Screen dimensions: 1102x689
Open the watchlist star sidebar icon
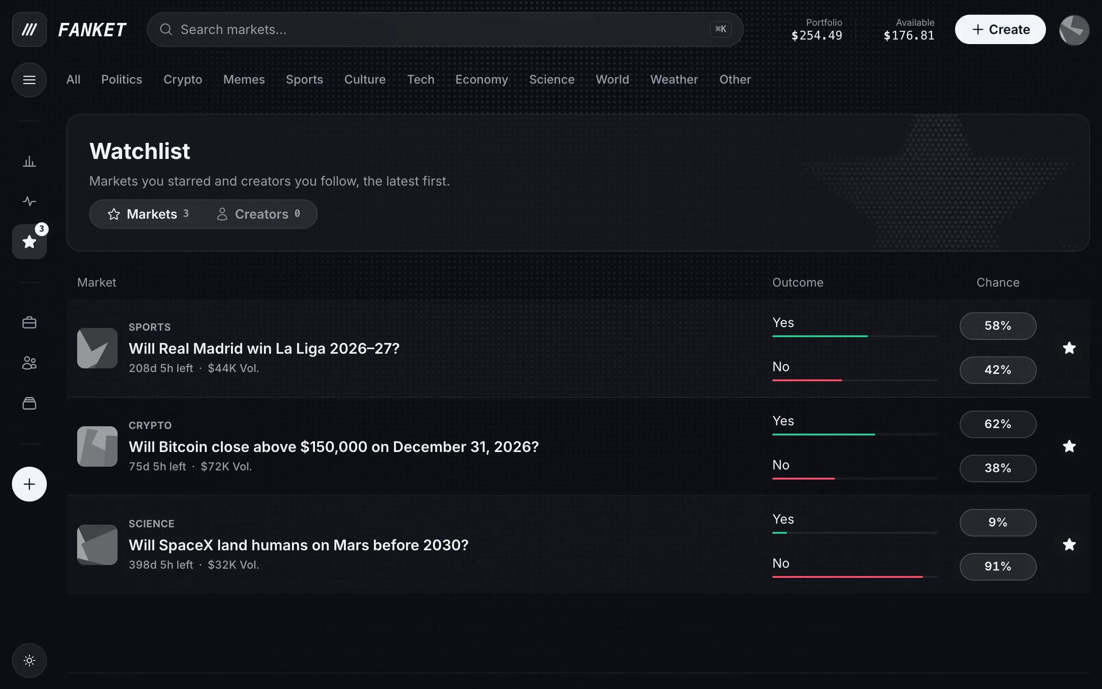[x=29, y=242]
